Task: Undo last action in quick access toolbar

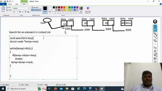Action: point(7,1)
